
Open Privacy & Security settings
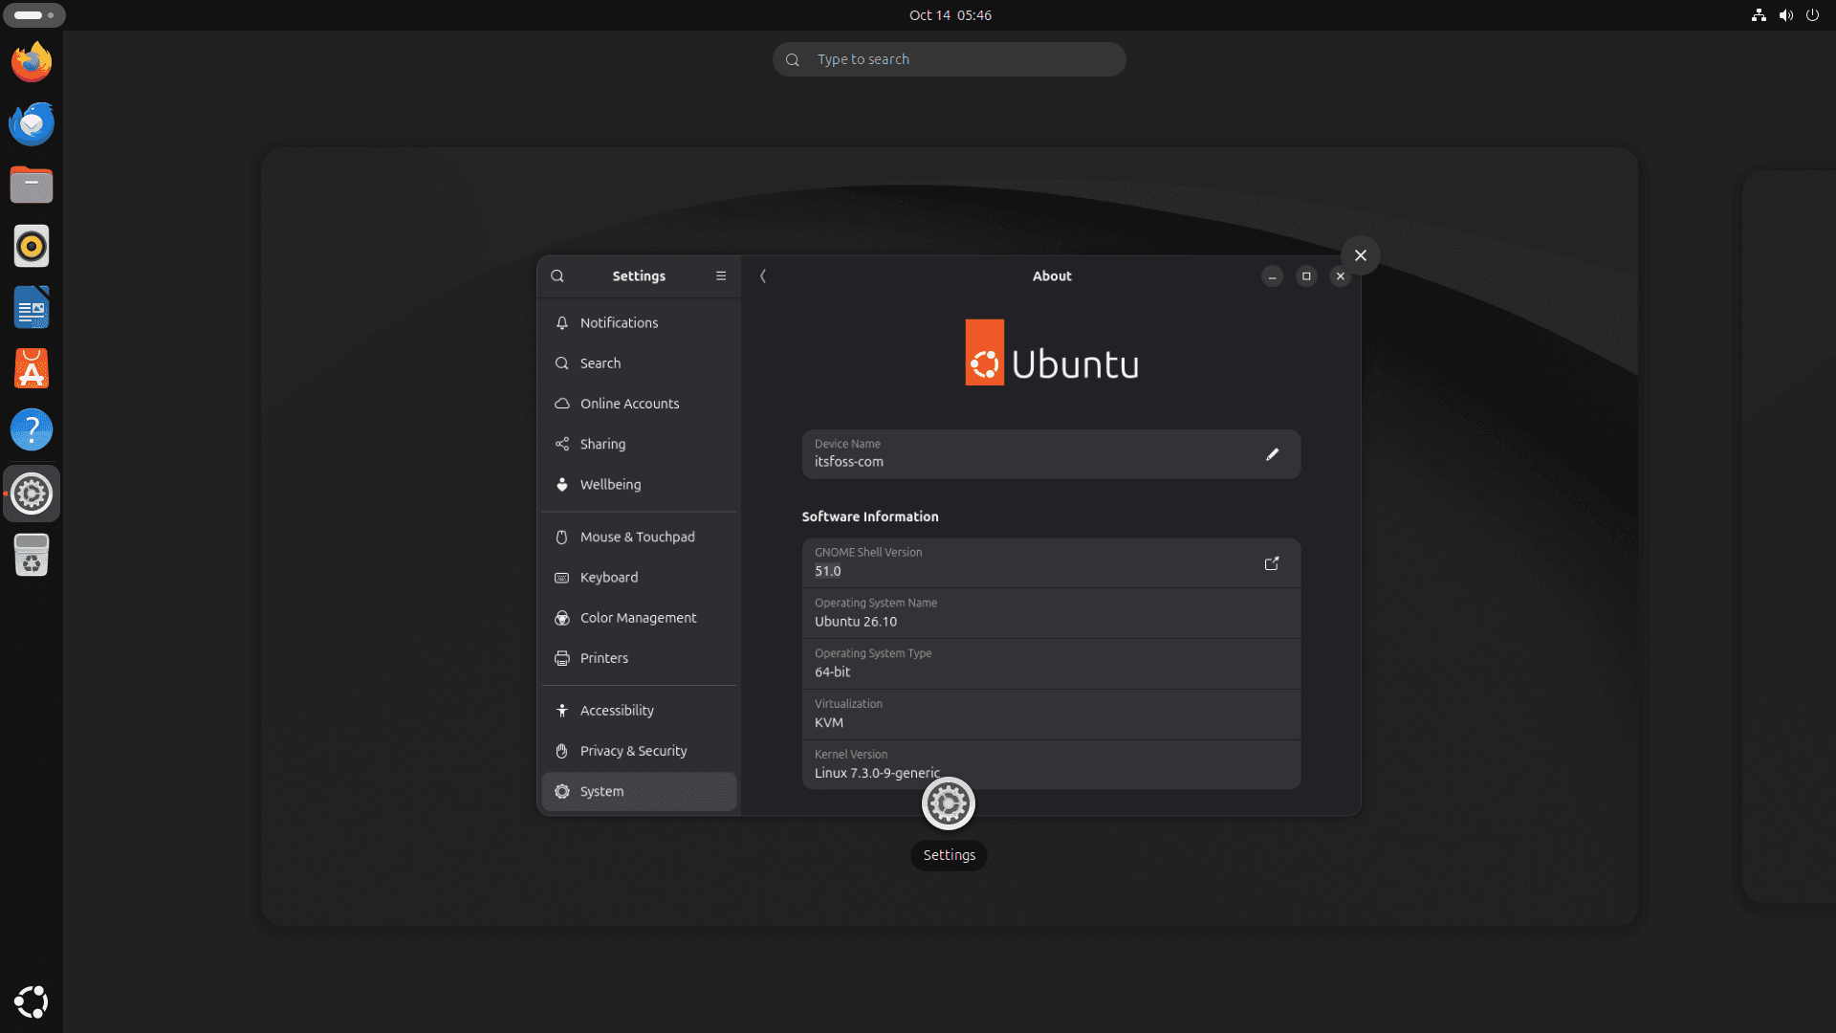[639, 751]
